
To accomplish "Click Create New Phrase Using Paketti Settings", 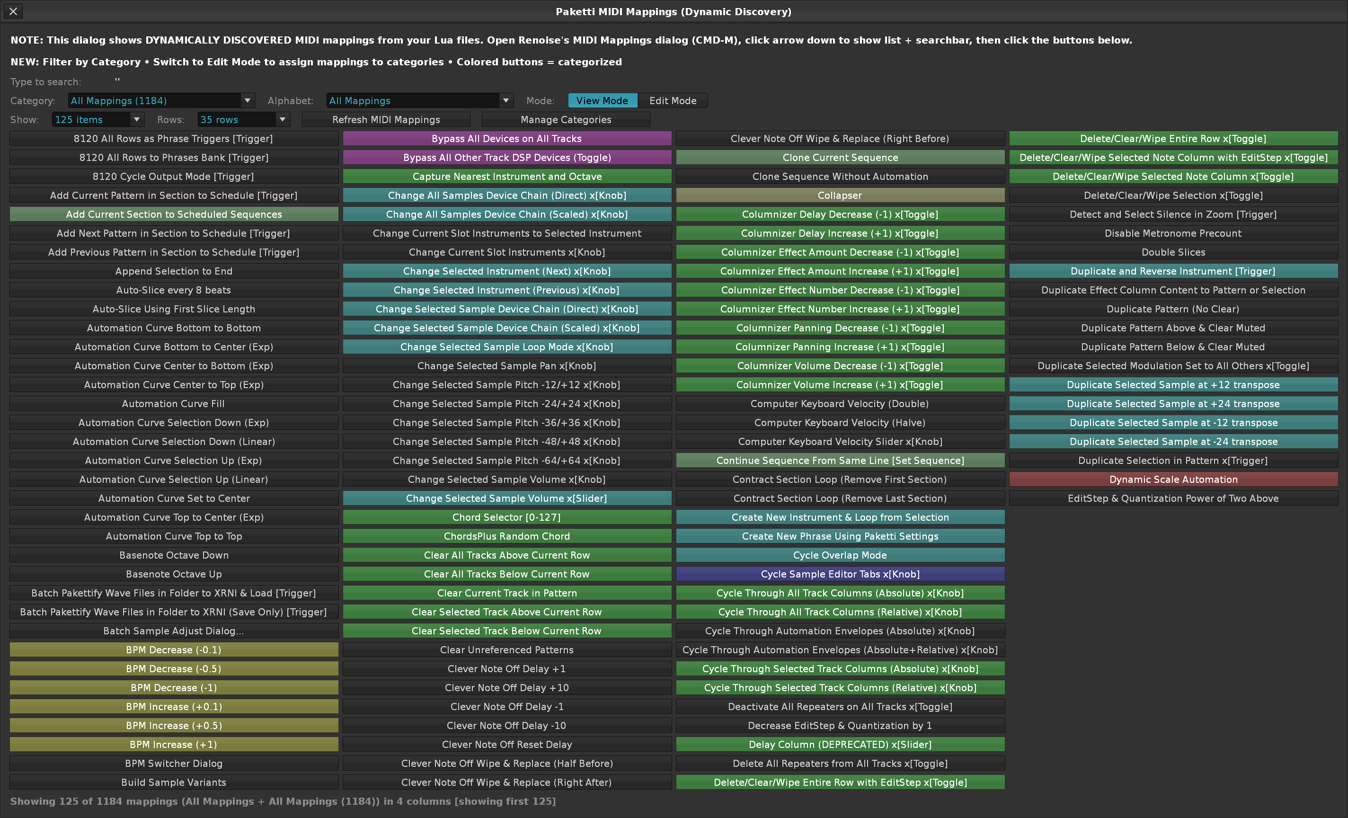I will click(840, 536).
